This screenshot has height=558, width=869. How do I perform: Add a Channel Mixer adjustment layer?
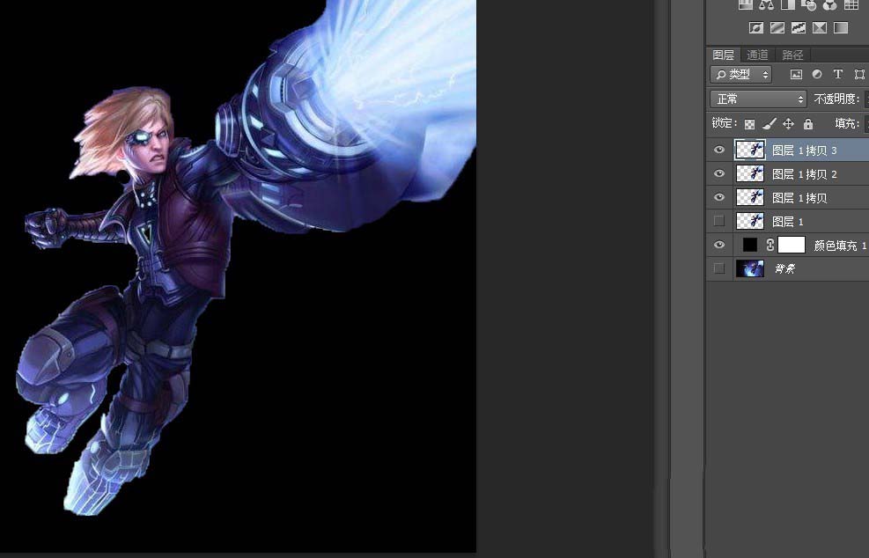pos(829,5)
